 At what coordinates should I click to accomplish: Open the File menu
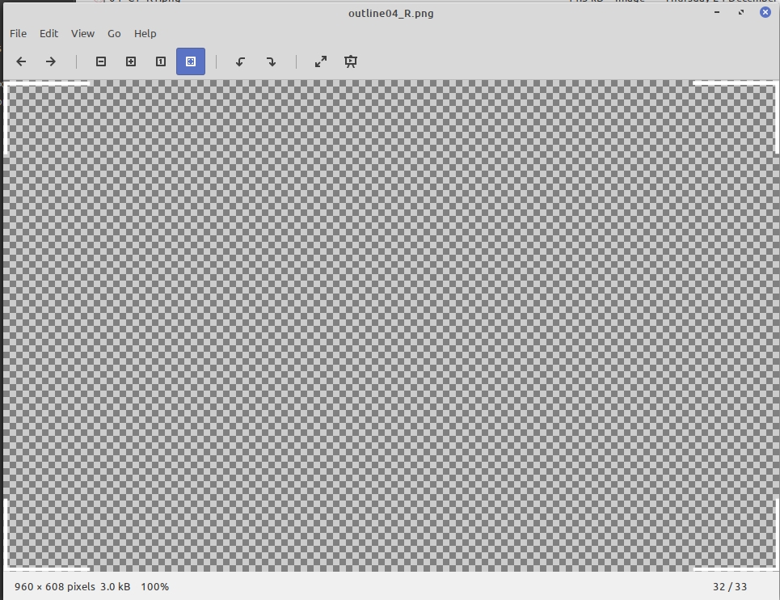[x=18, y=33]
